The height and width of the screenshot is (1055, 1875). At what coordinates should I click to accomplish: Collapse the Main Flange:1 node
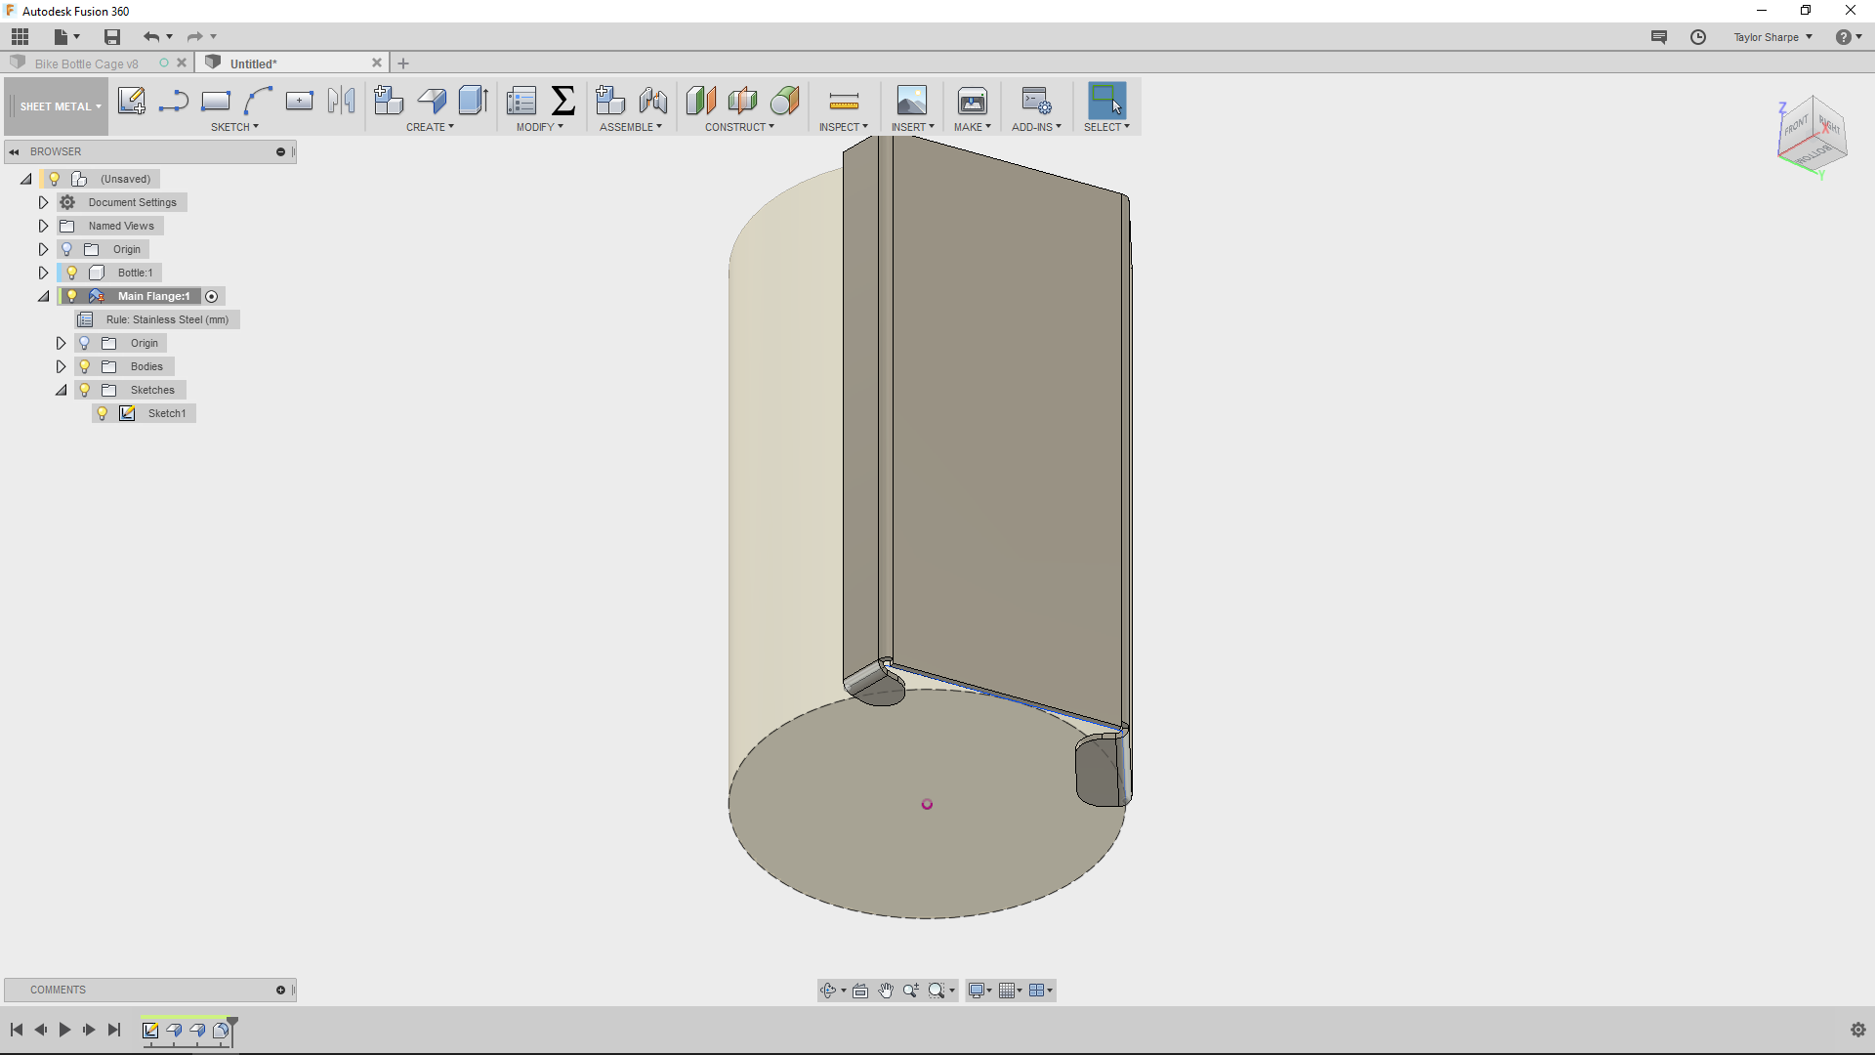tap(43, 296)
